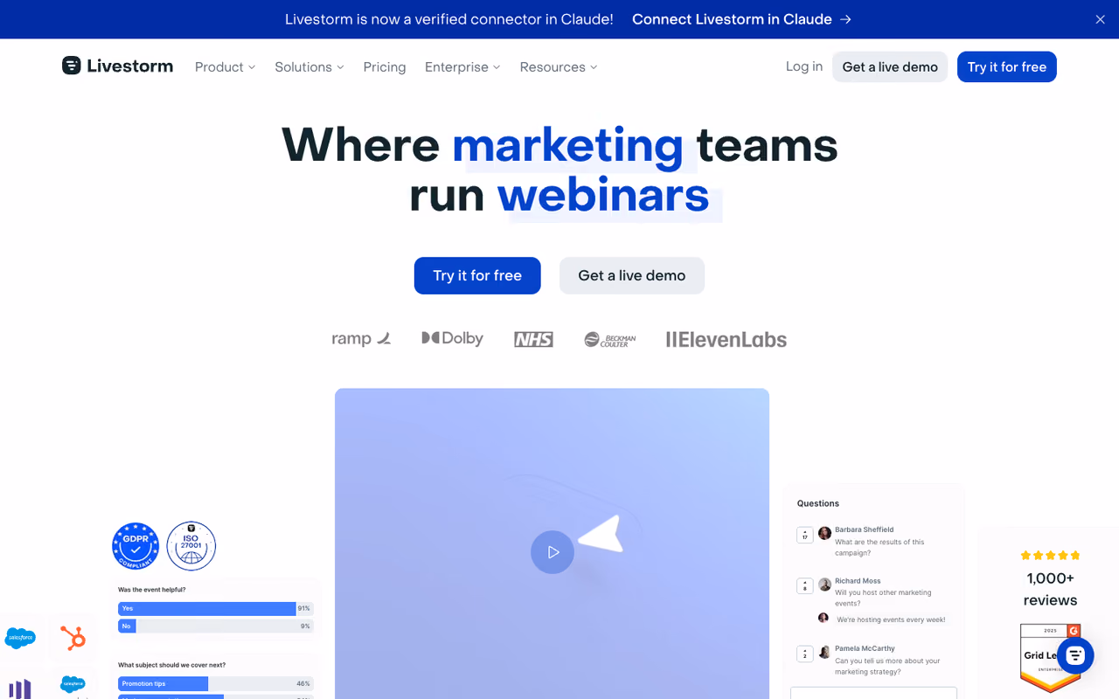Image resolution: width=1119 pixels, height=699 pixels.
Task: Click Pamela McCarthy's avatar
Action: [x=824, y=653]
